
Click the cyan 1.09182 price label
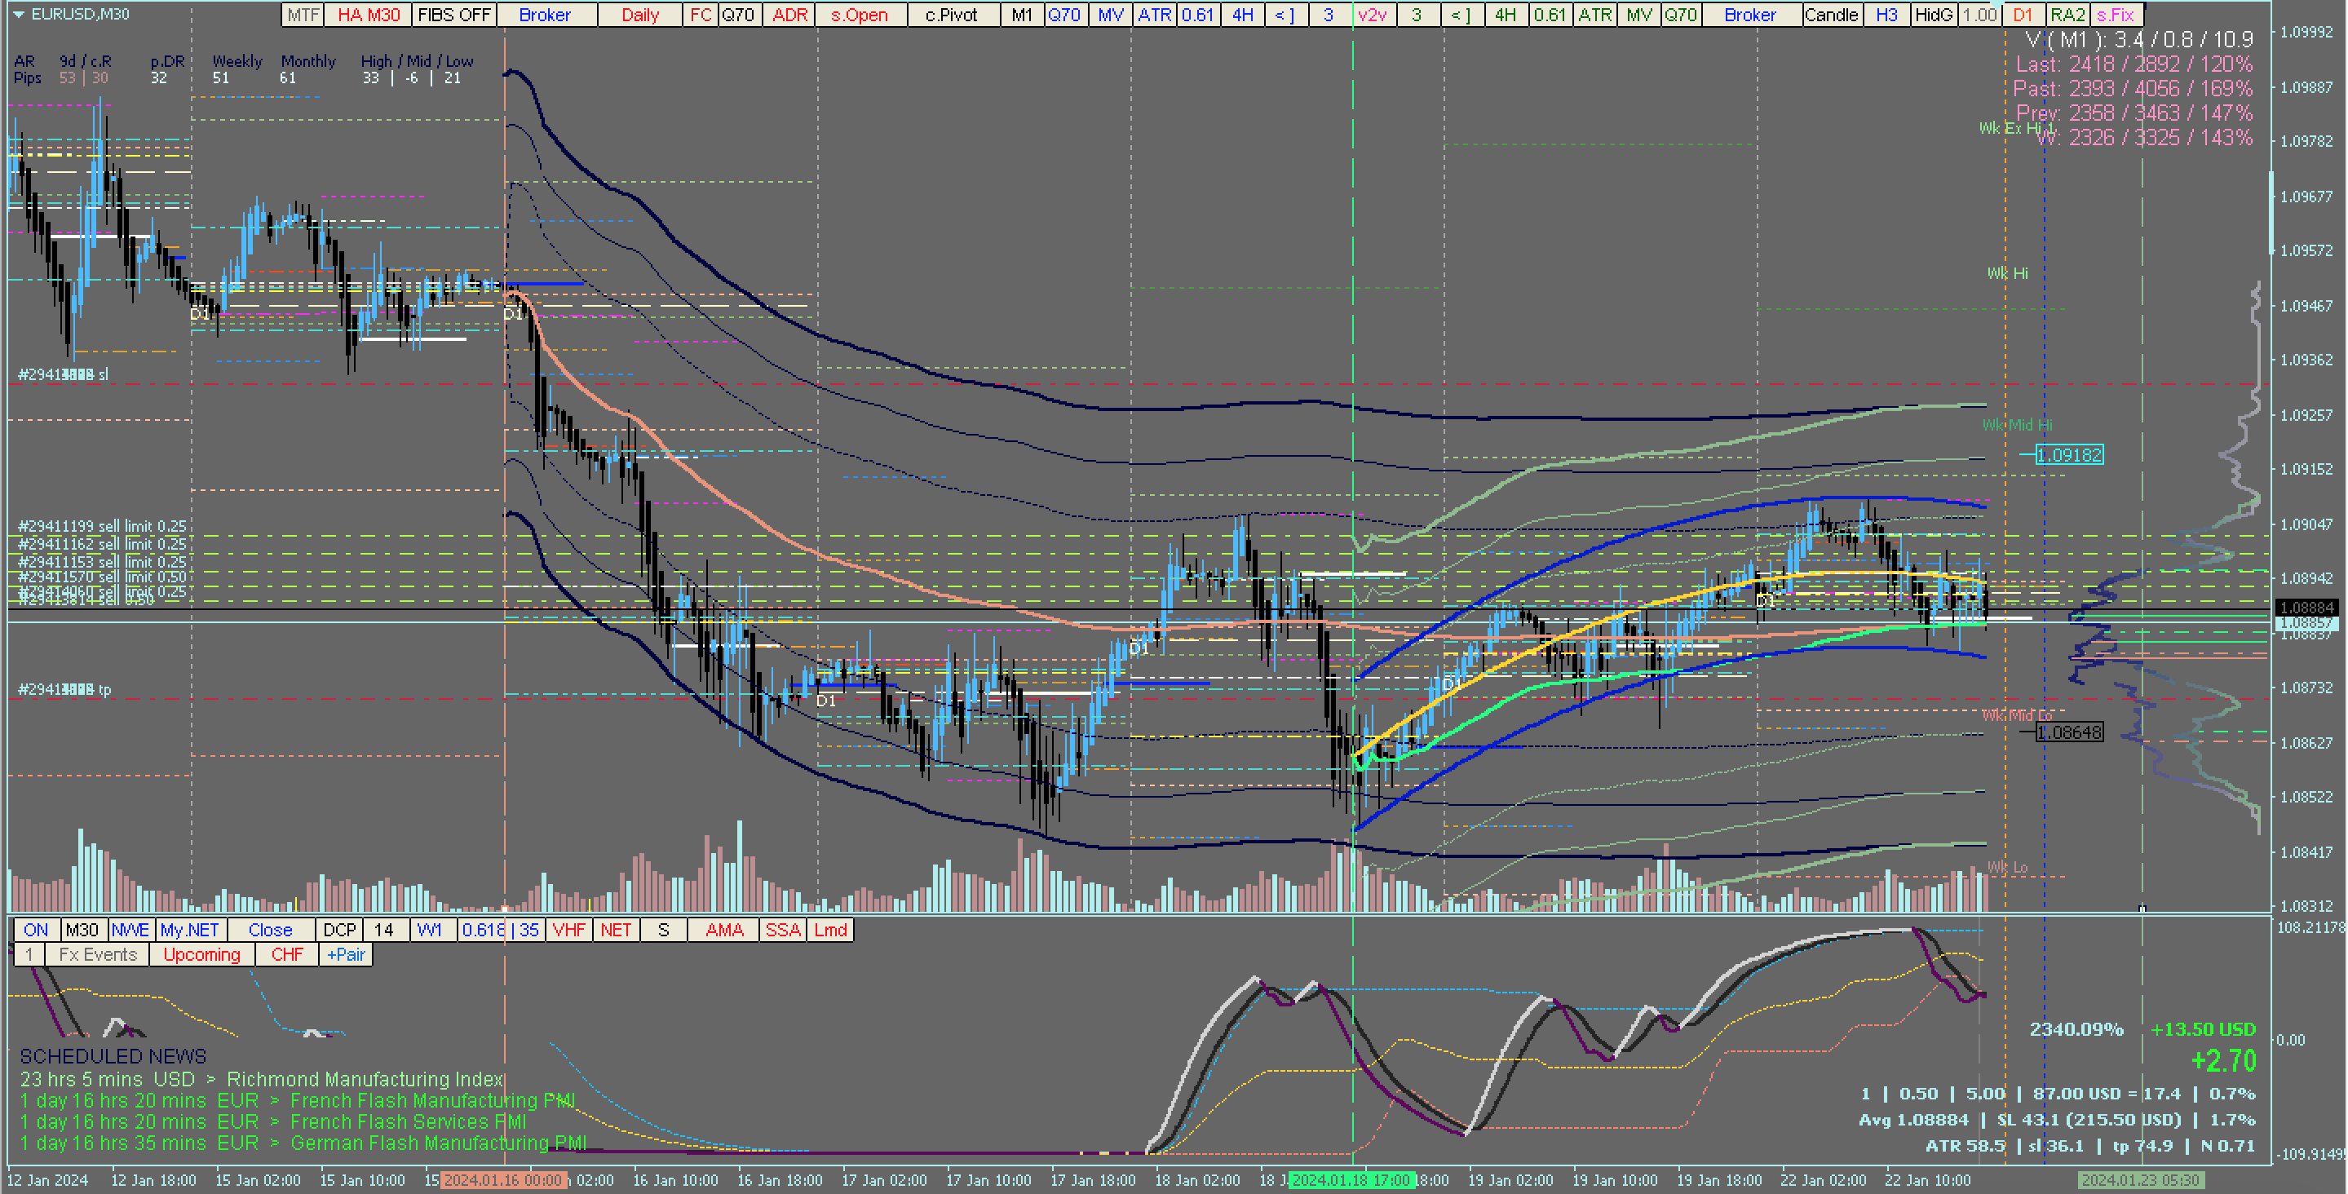coord(2069,455)
